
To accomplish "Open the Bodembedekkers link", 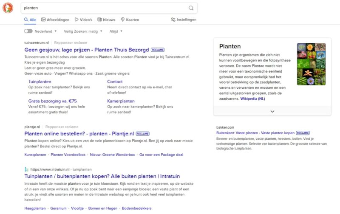I will (136, 208).
